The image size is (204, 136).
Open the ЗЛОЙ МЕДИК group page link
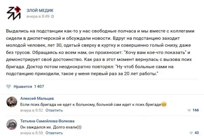40,10
